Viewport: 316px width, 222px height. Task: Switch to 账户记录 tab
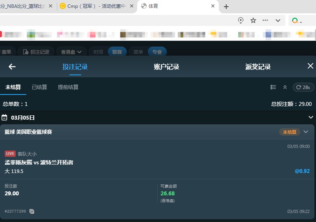[167, 67]
